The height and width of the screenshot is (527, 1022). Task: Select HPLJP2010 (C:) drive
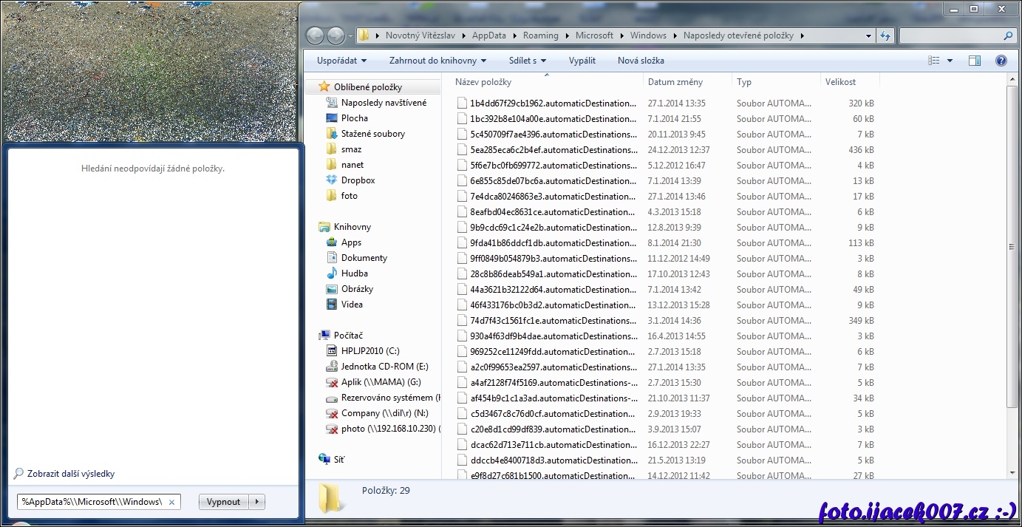369,351
